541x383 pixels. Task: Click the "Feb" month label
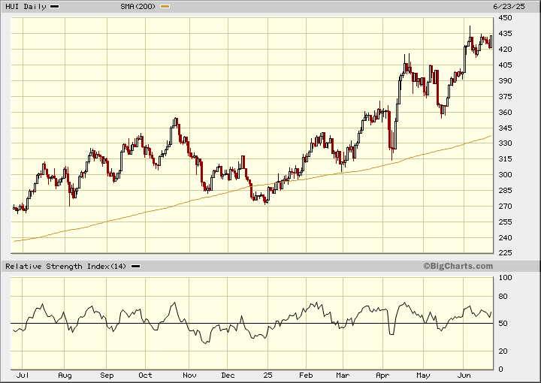pos(306,375)
